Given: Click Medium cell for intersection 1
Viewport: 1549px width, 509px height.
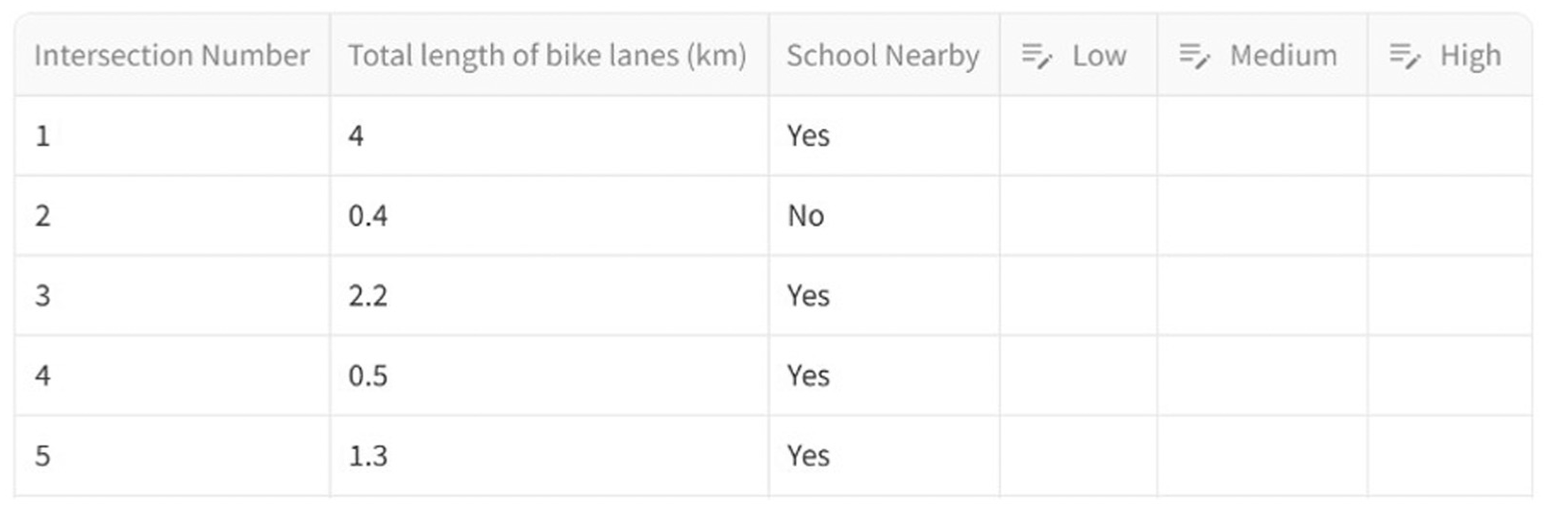Looking at the screenshot, I should click(1262, 135).
